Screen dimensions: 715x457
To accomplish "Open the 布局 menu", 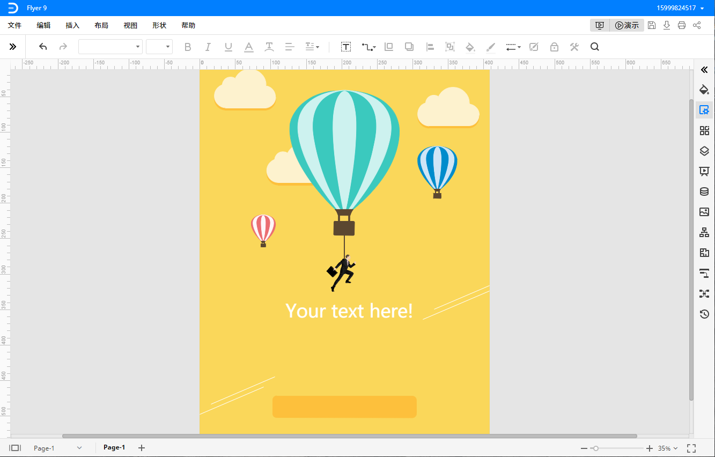I will click(x=101, y=25).
